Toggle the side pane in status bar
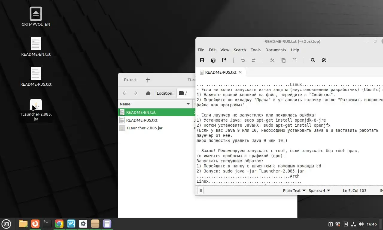Image resolution: width=383 pixels, height=230 pixels. click(200, 190)
